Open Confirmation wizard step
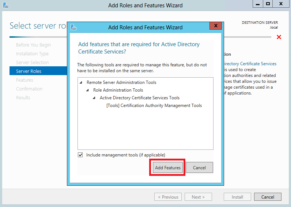 click(29, 89)
